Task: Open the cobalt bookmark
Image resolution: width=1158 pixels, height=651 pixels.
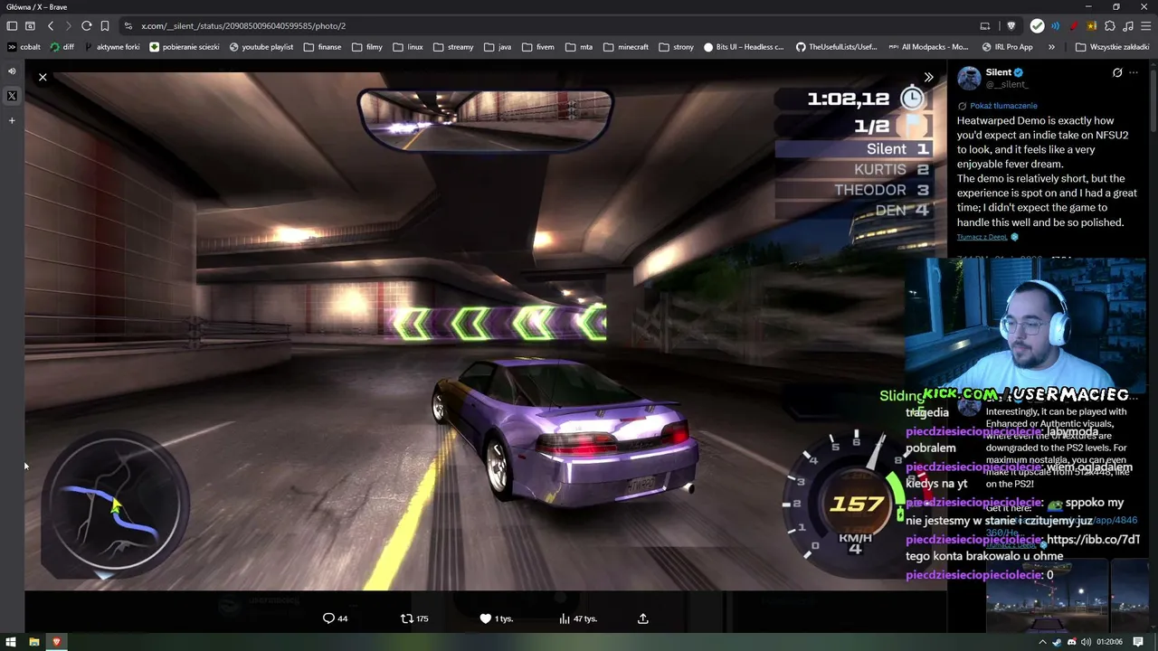Action: (24, 47)
